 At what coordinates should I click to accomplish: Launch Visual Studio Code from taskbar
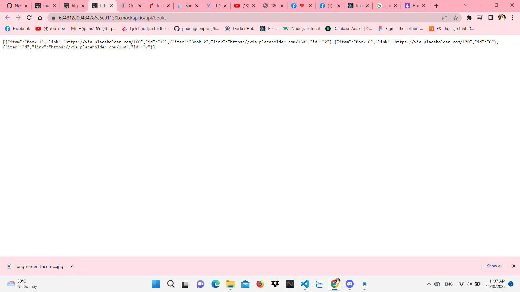pos(305,284)
